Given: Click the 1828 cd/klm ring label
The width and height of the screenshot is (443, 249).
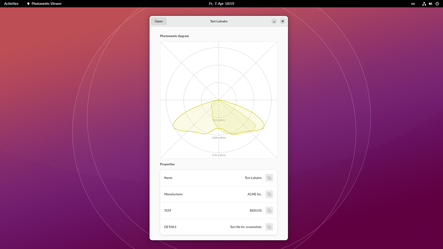Looking at the screenshot, I should 219,137.
